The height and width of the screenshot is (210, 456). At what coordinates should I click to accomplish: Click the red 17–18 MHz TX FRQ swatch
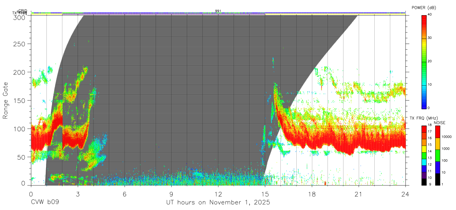tap(424, 129)
